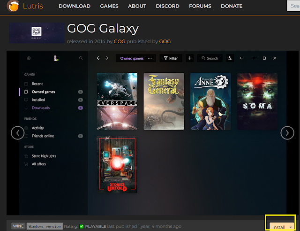
Task: Open the DONATE nav link
Action: point(232,6)
